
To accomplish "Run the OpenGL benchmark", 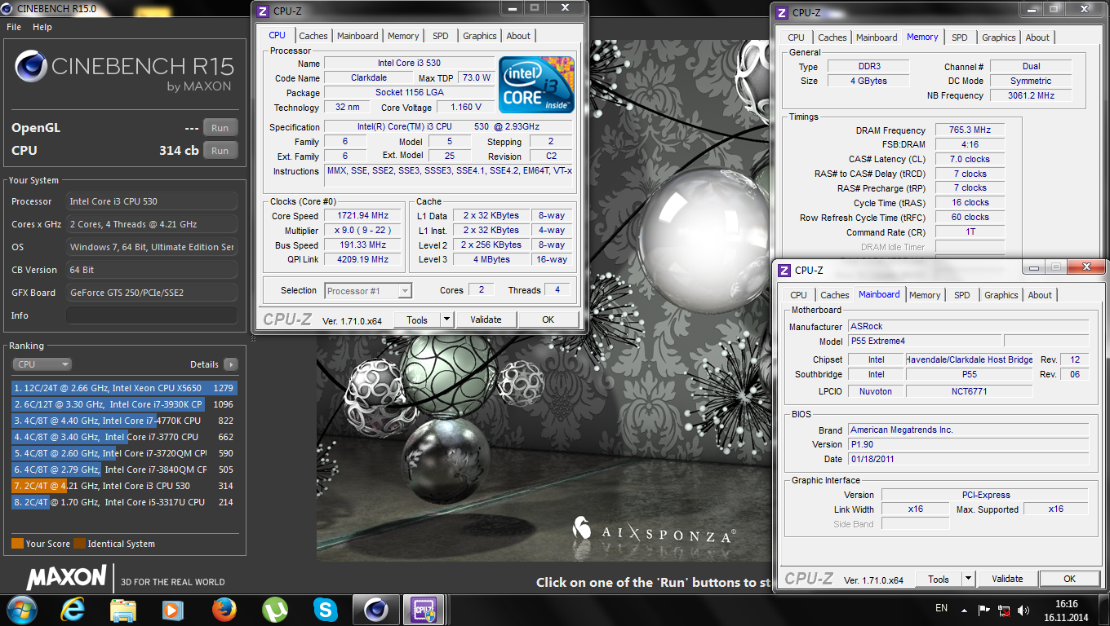I will (220, 128).
